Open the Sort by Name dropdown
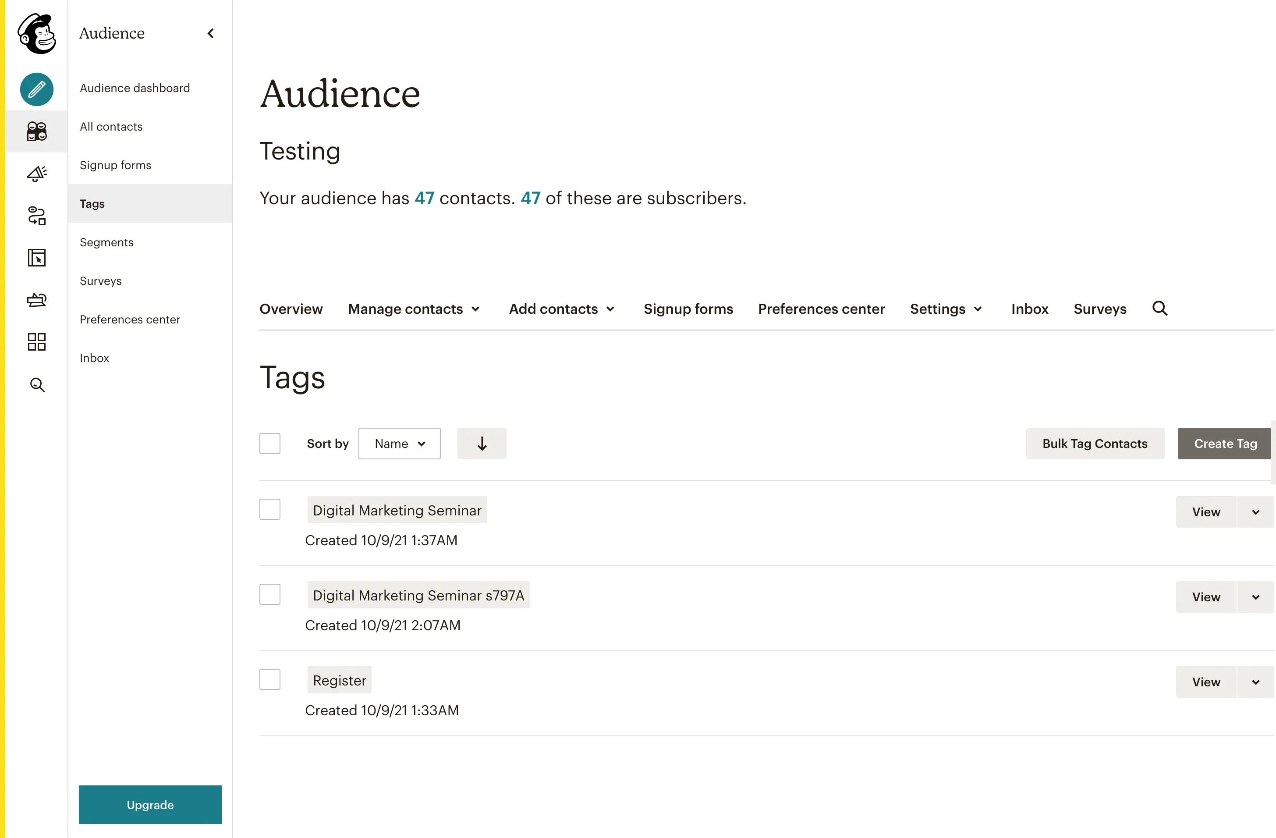 pyautogui.click(x=399, y=444)
